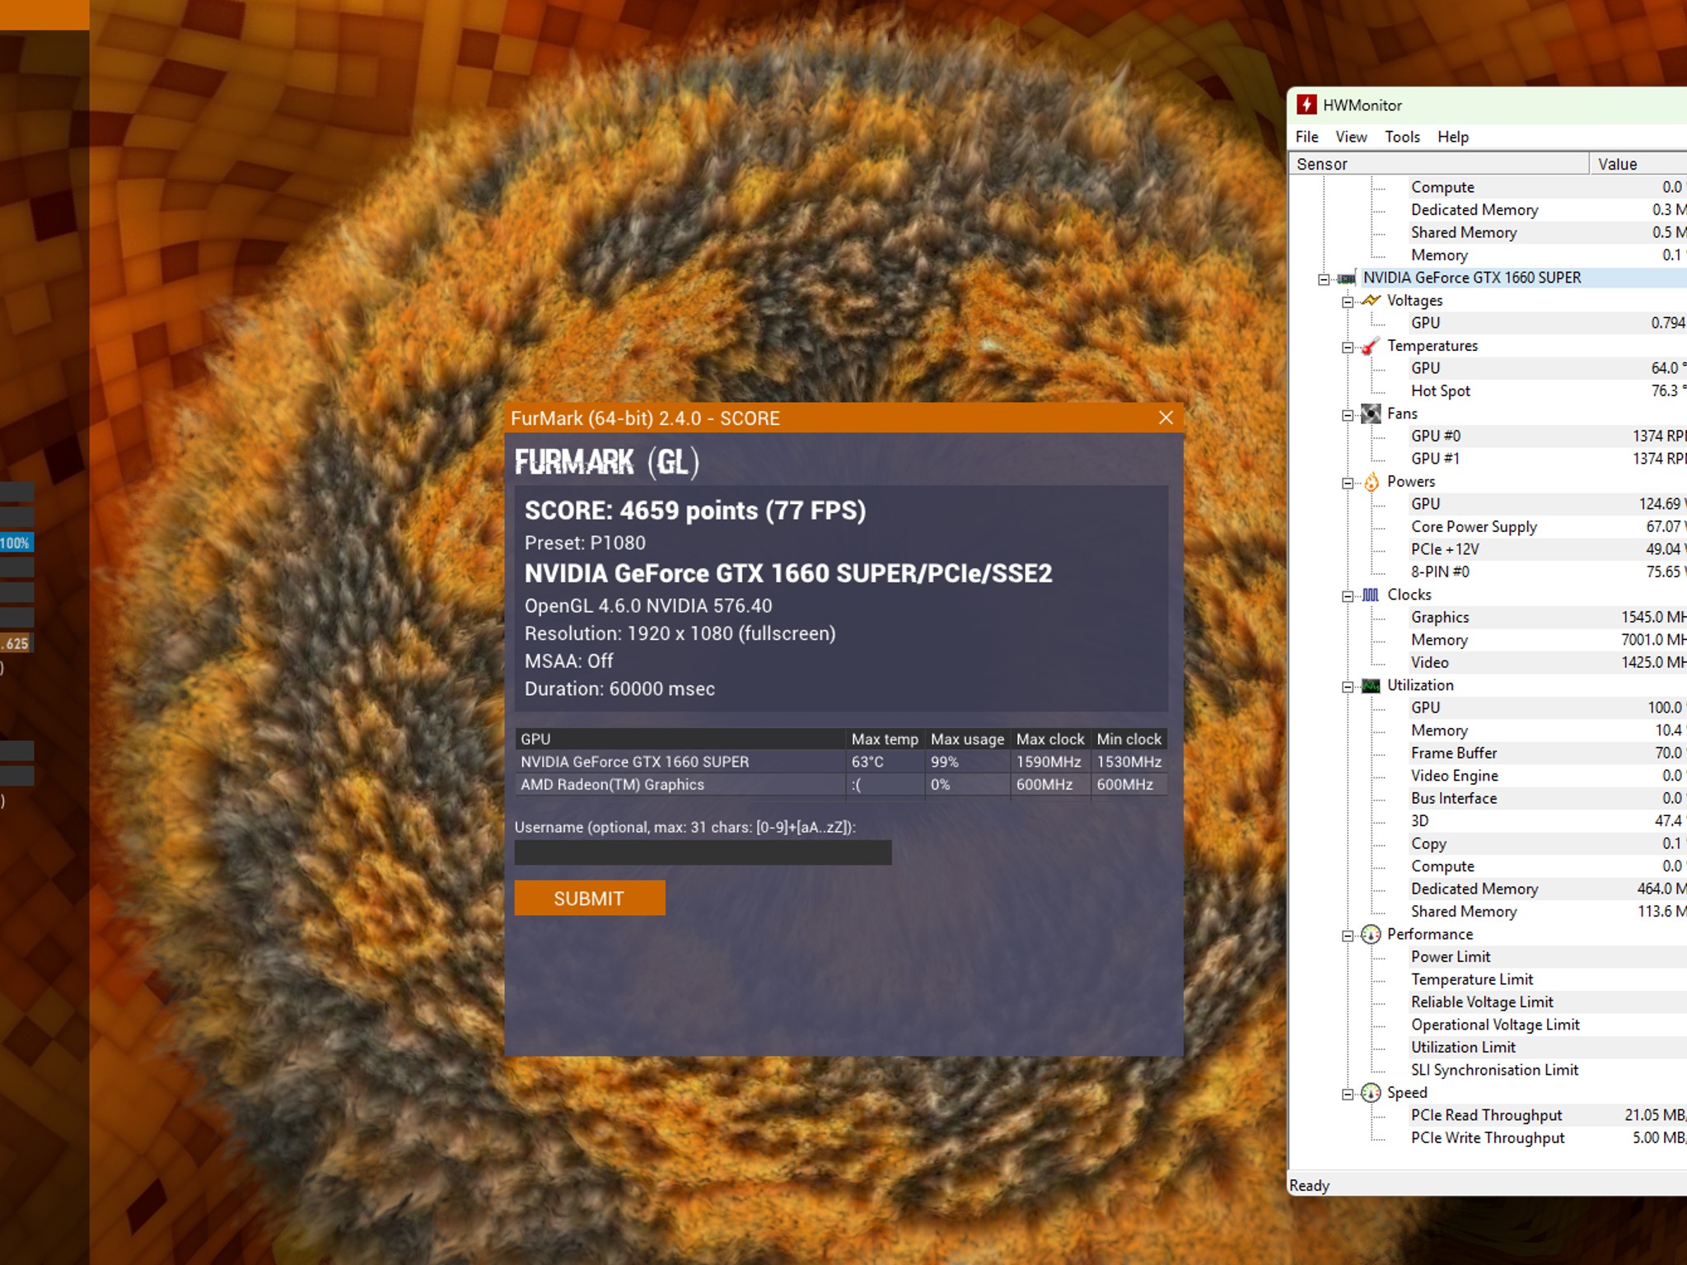Screen dimensions: 1687x1265
Task: Click the Fans category icon
Action: [x=1371, y=413]
